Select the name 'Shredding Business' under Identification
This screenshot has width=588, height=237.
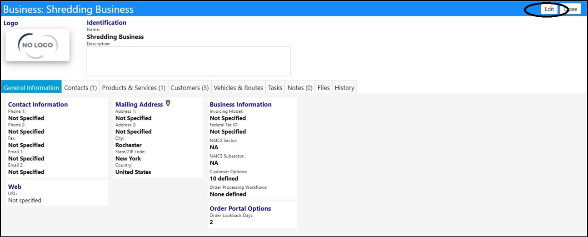pyautogui.click(x=115, y=37)
